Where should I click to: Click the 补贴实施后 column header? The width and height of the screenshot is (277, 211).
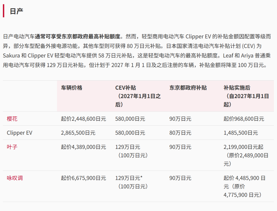click(x=246, y=96)
